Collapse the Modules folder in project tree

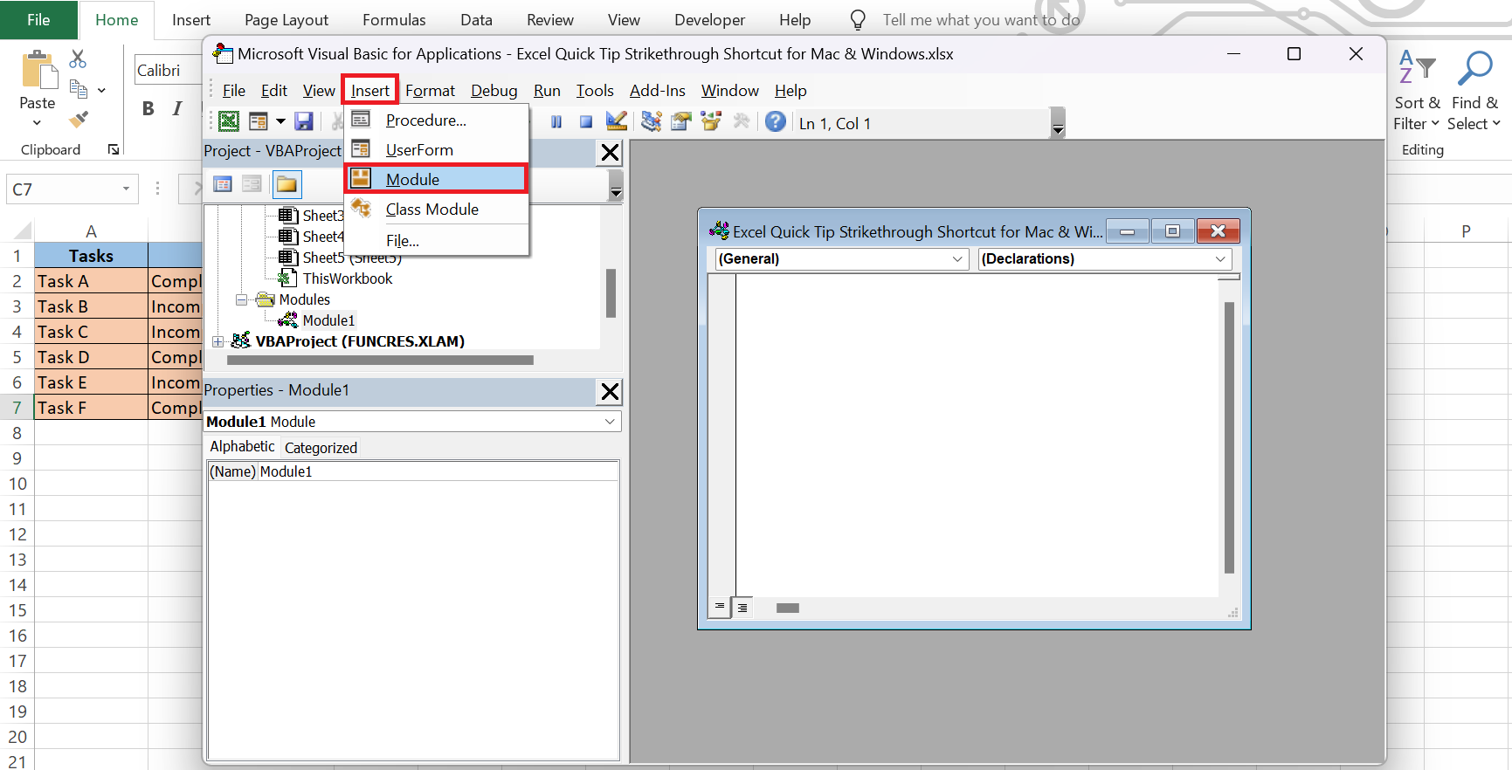point(241,299)
